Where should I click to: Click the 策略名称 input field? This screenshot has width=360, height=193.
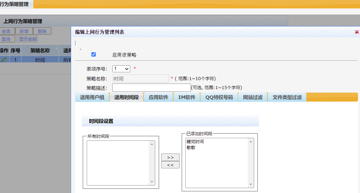141,78
